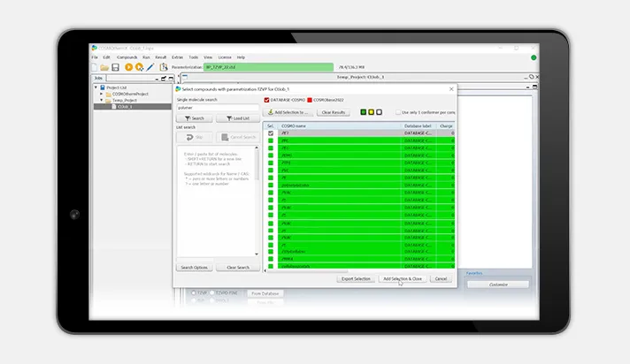Open the View menu
630x364 pixels.
208,57
